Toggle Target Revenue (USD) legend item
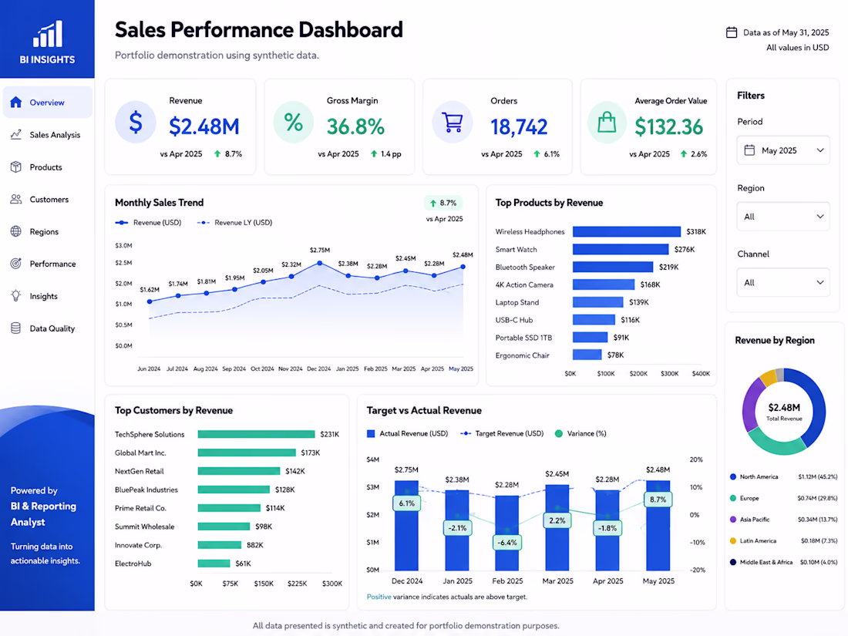This screenshot has height=636, width=848. click(502, 434)
